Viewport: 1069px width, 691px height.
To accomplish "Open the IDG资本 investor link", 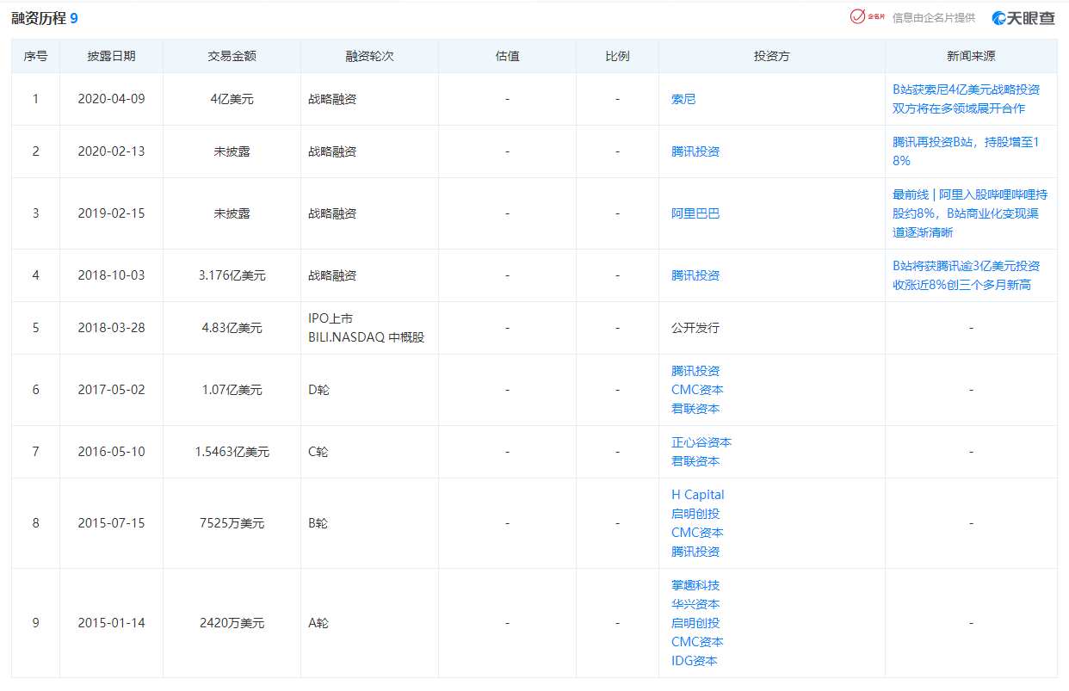I will click(x=695, y=661).
